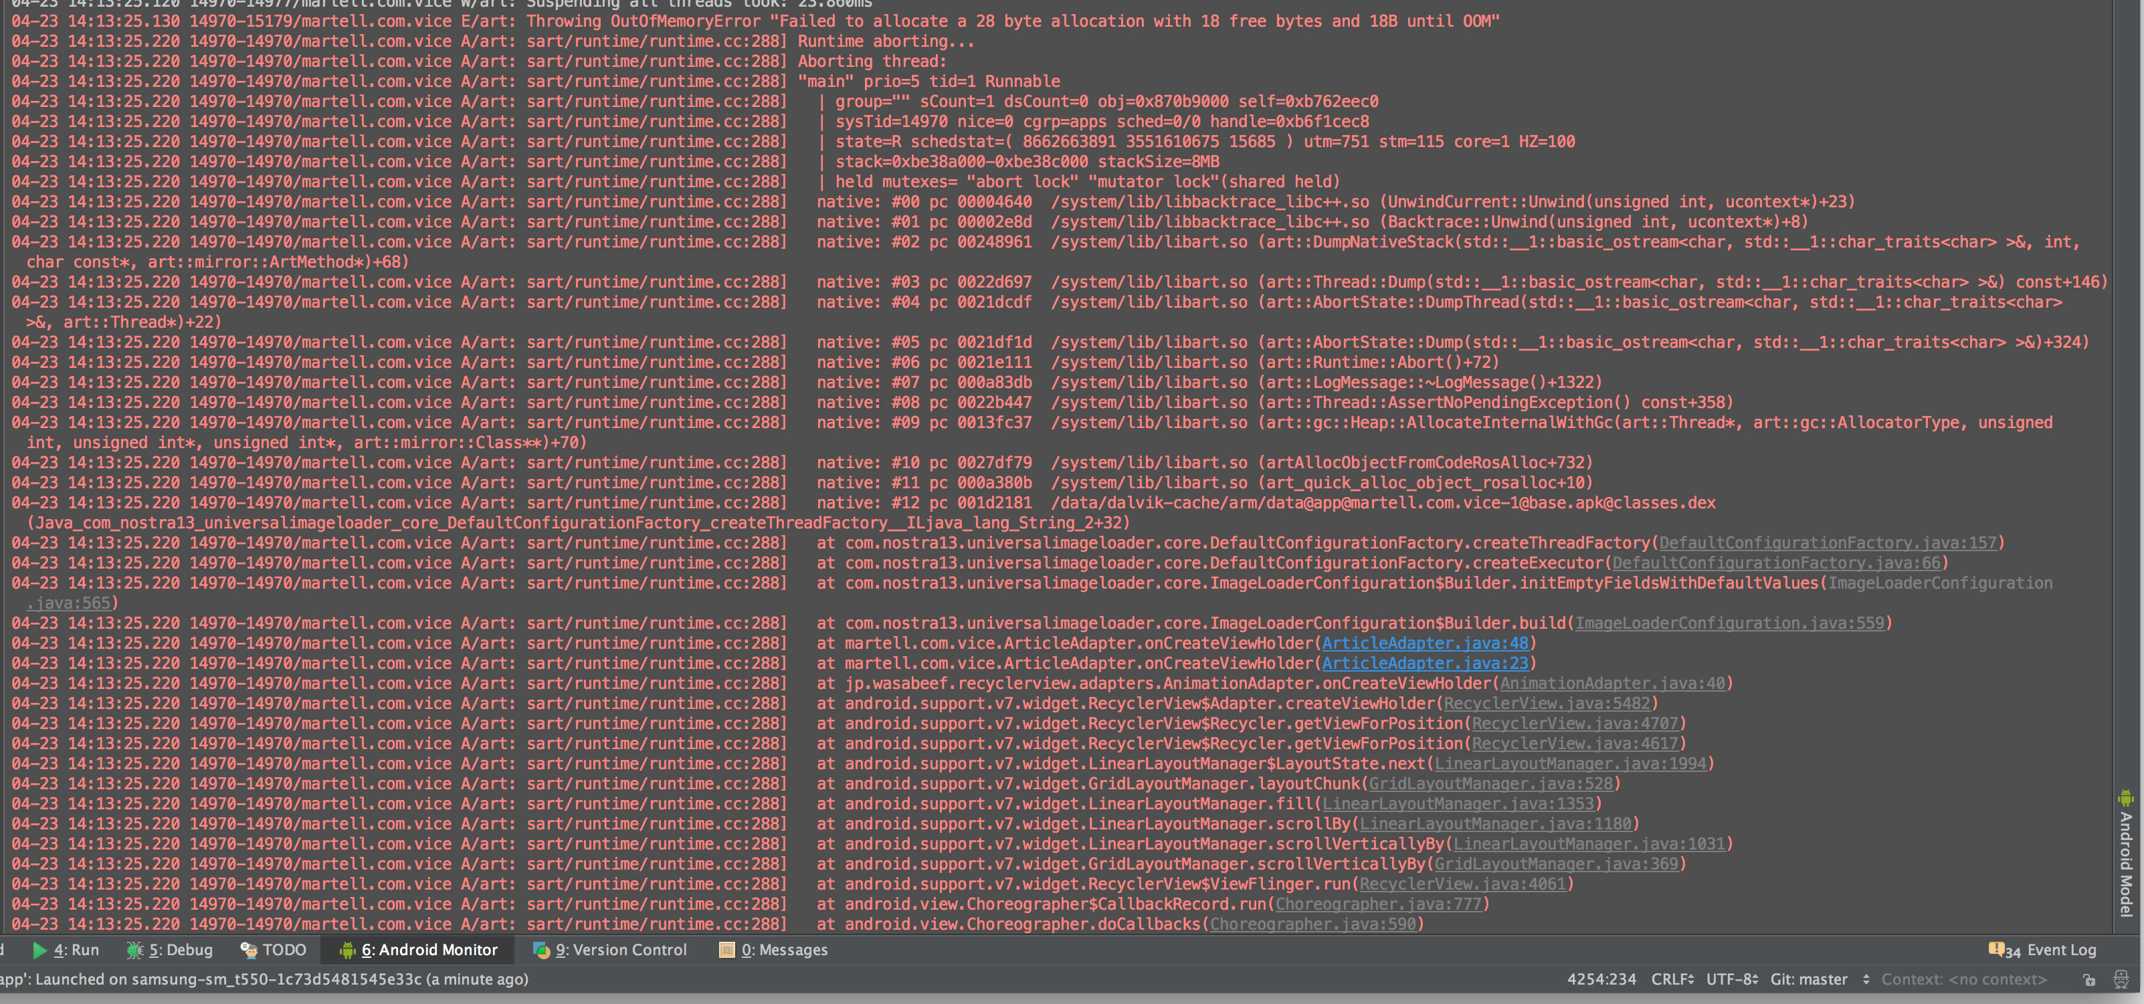Open the AnimationAdapter.java:40 link
Image resolution: width=2144 pixels, height=1004 pixels.
tap(1612, 684)
